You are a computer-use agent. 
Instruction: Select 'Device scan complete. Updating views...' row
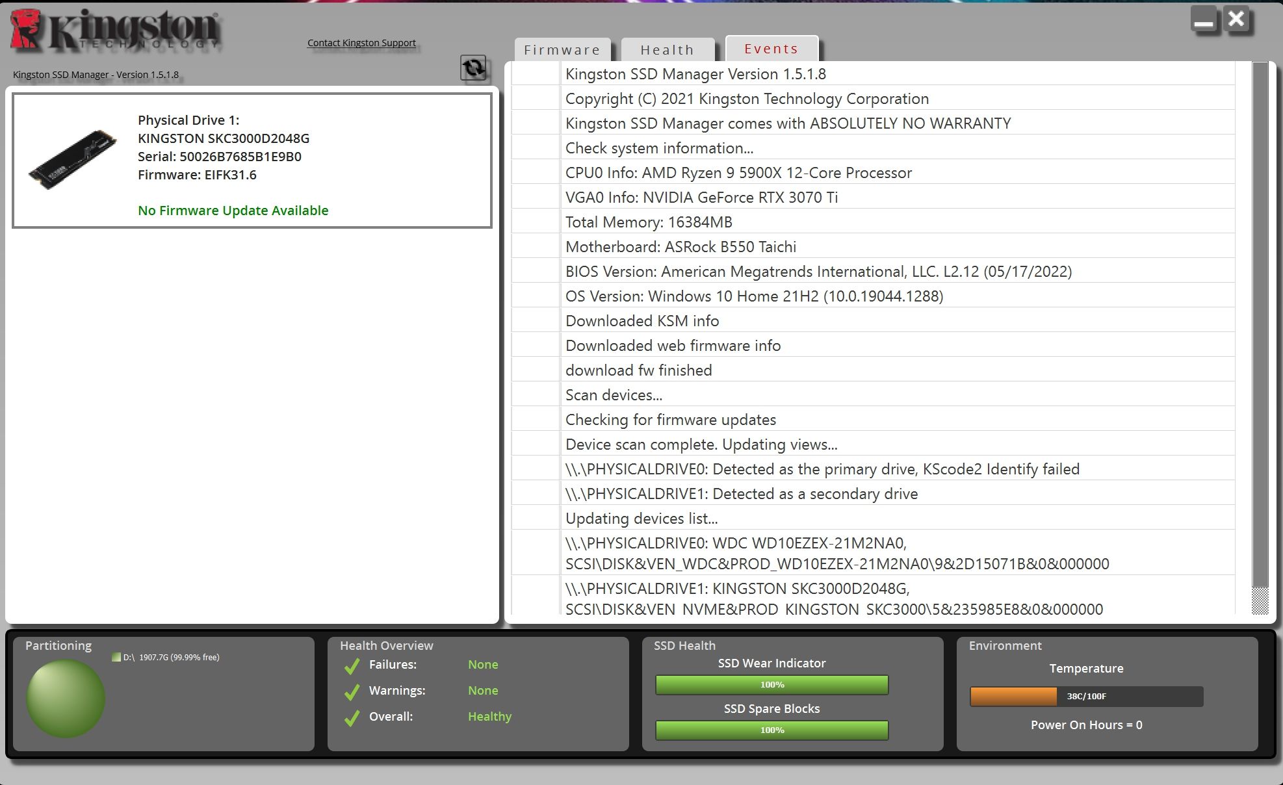[873, 444]
